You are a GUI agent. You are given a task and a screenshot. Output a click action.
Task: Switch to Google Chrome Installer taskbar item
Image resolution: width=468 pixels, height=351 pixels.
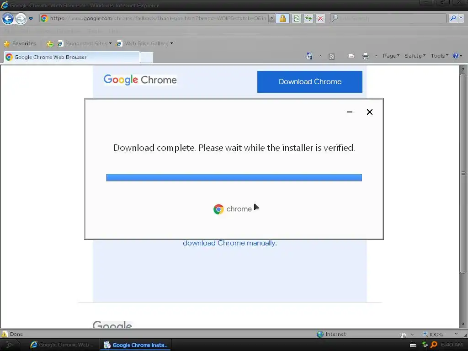click(136, 345)
